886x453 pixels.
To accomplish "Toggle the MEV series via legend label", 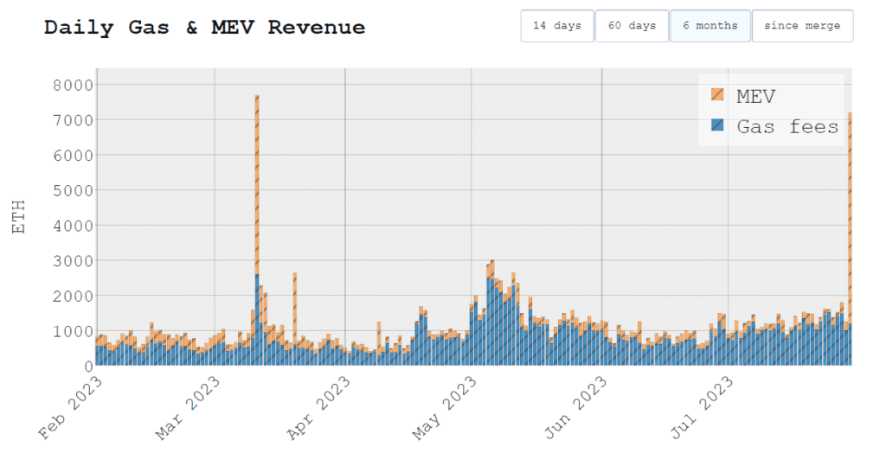I will click(x=755, y=95).
